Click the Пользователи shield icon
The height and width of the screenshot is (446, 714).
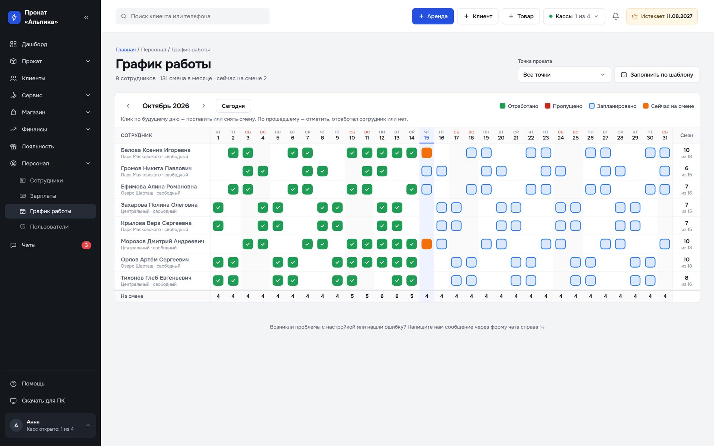click(x=23, y=227)
